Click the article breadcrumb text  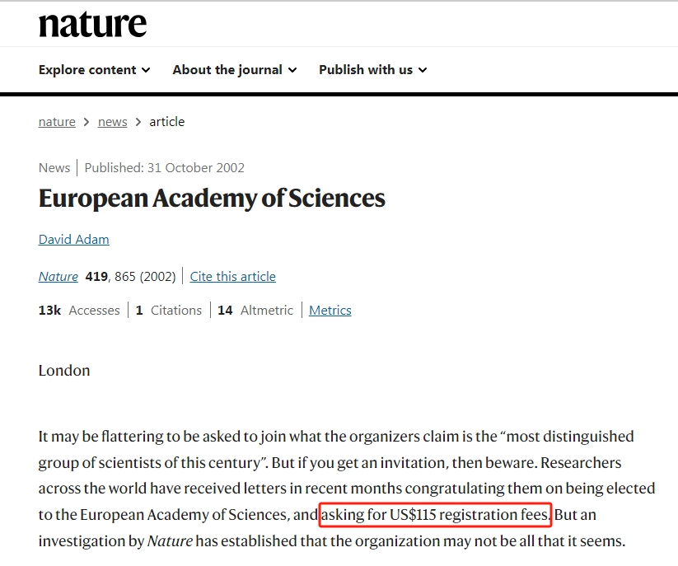(167, 122)
